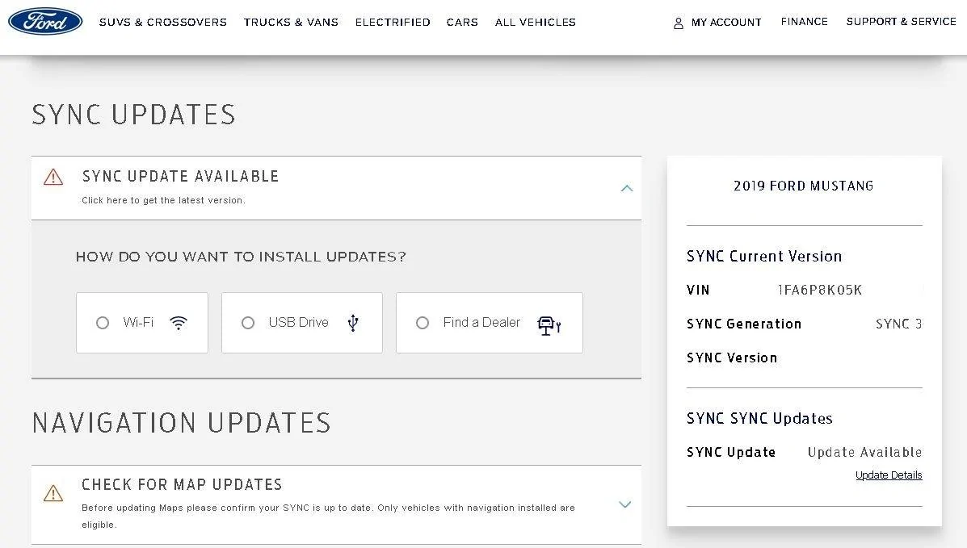Select the USB Drive radio button
Viewport: 967px width, 548px height.
pos(248,323)
